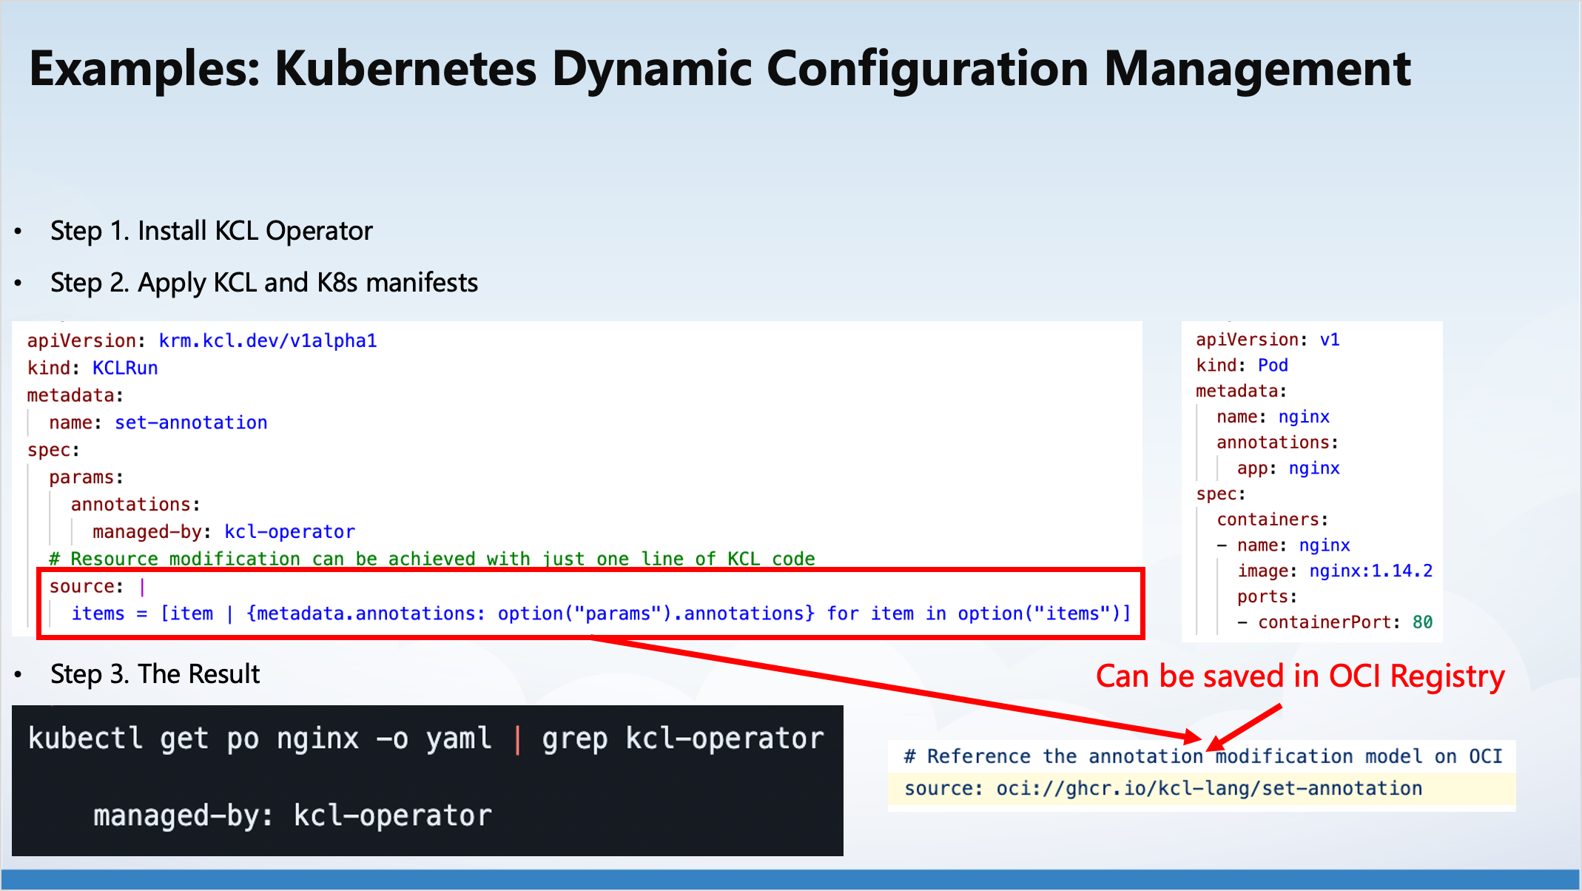The width and height of the screenshot is (1582, 891).
Task: Click the slide title 'Examples: Kubernetes Dynamic Configuration Management'
Action: click(x=720, y=69)
